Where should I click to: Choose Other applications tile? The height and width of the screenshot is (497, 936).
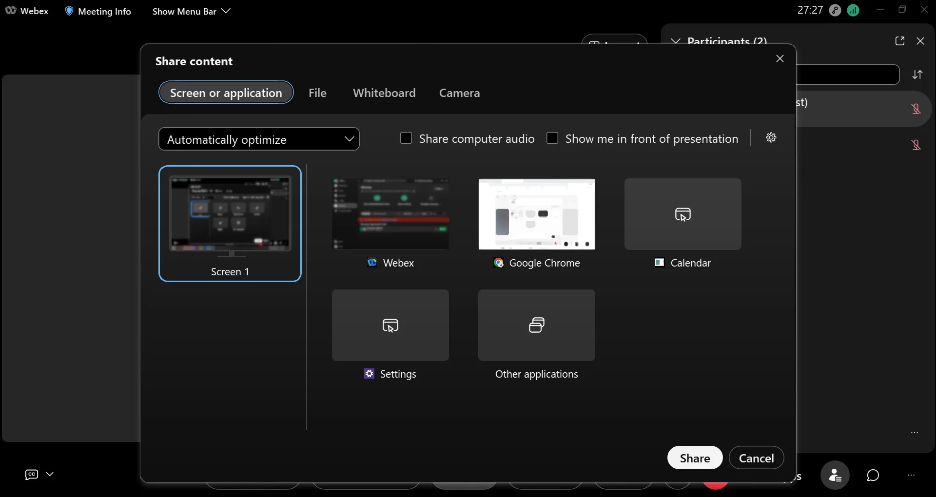click(537, 325)
